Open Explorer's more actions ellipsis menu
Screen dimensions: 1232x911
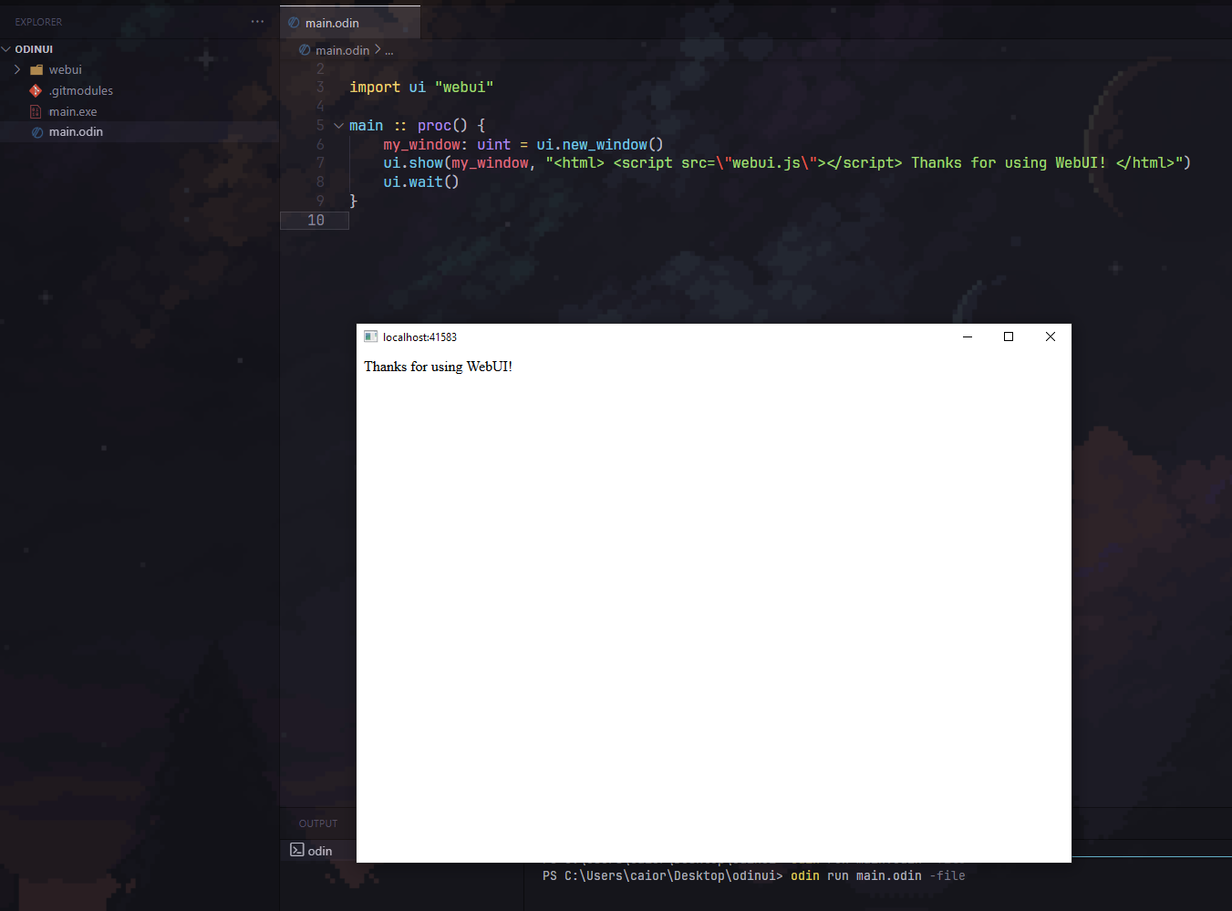click(x=257, y=22)
